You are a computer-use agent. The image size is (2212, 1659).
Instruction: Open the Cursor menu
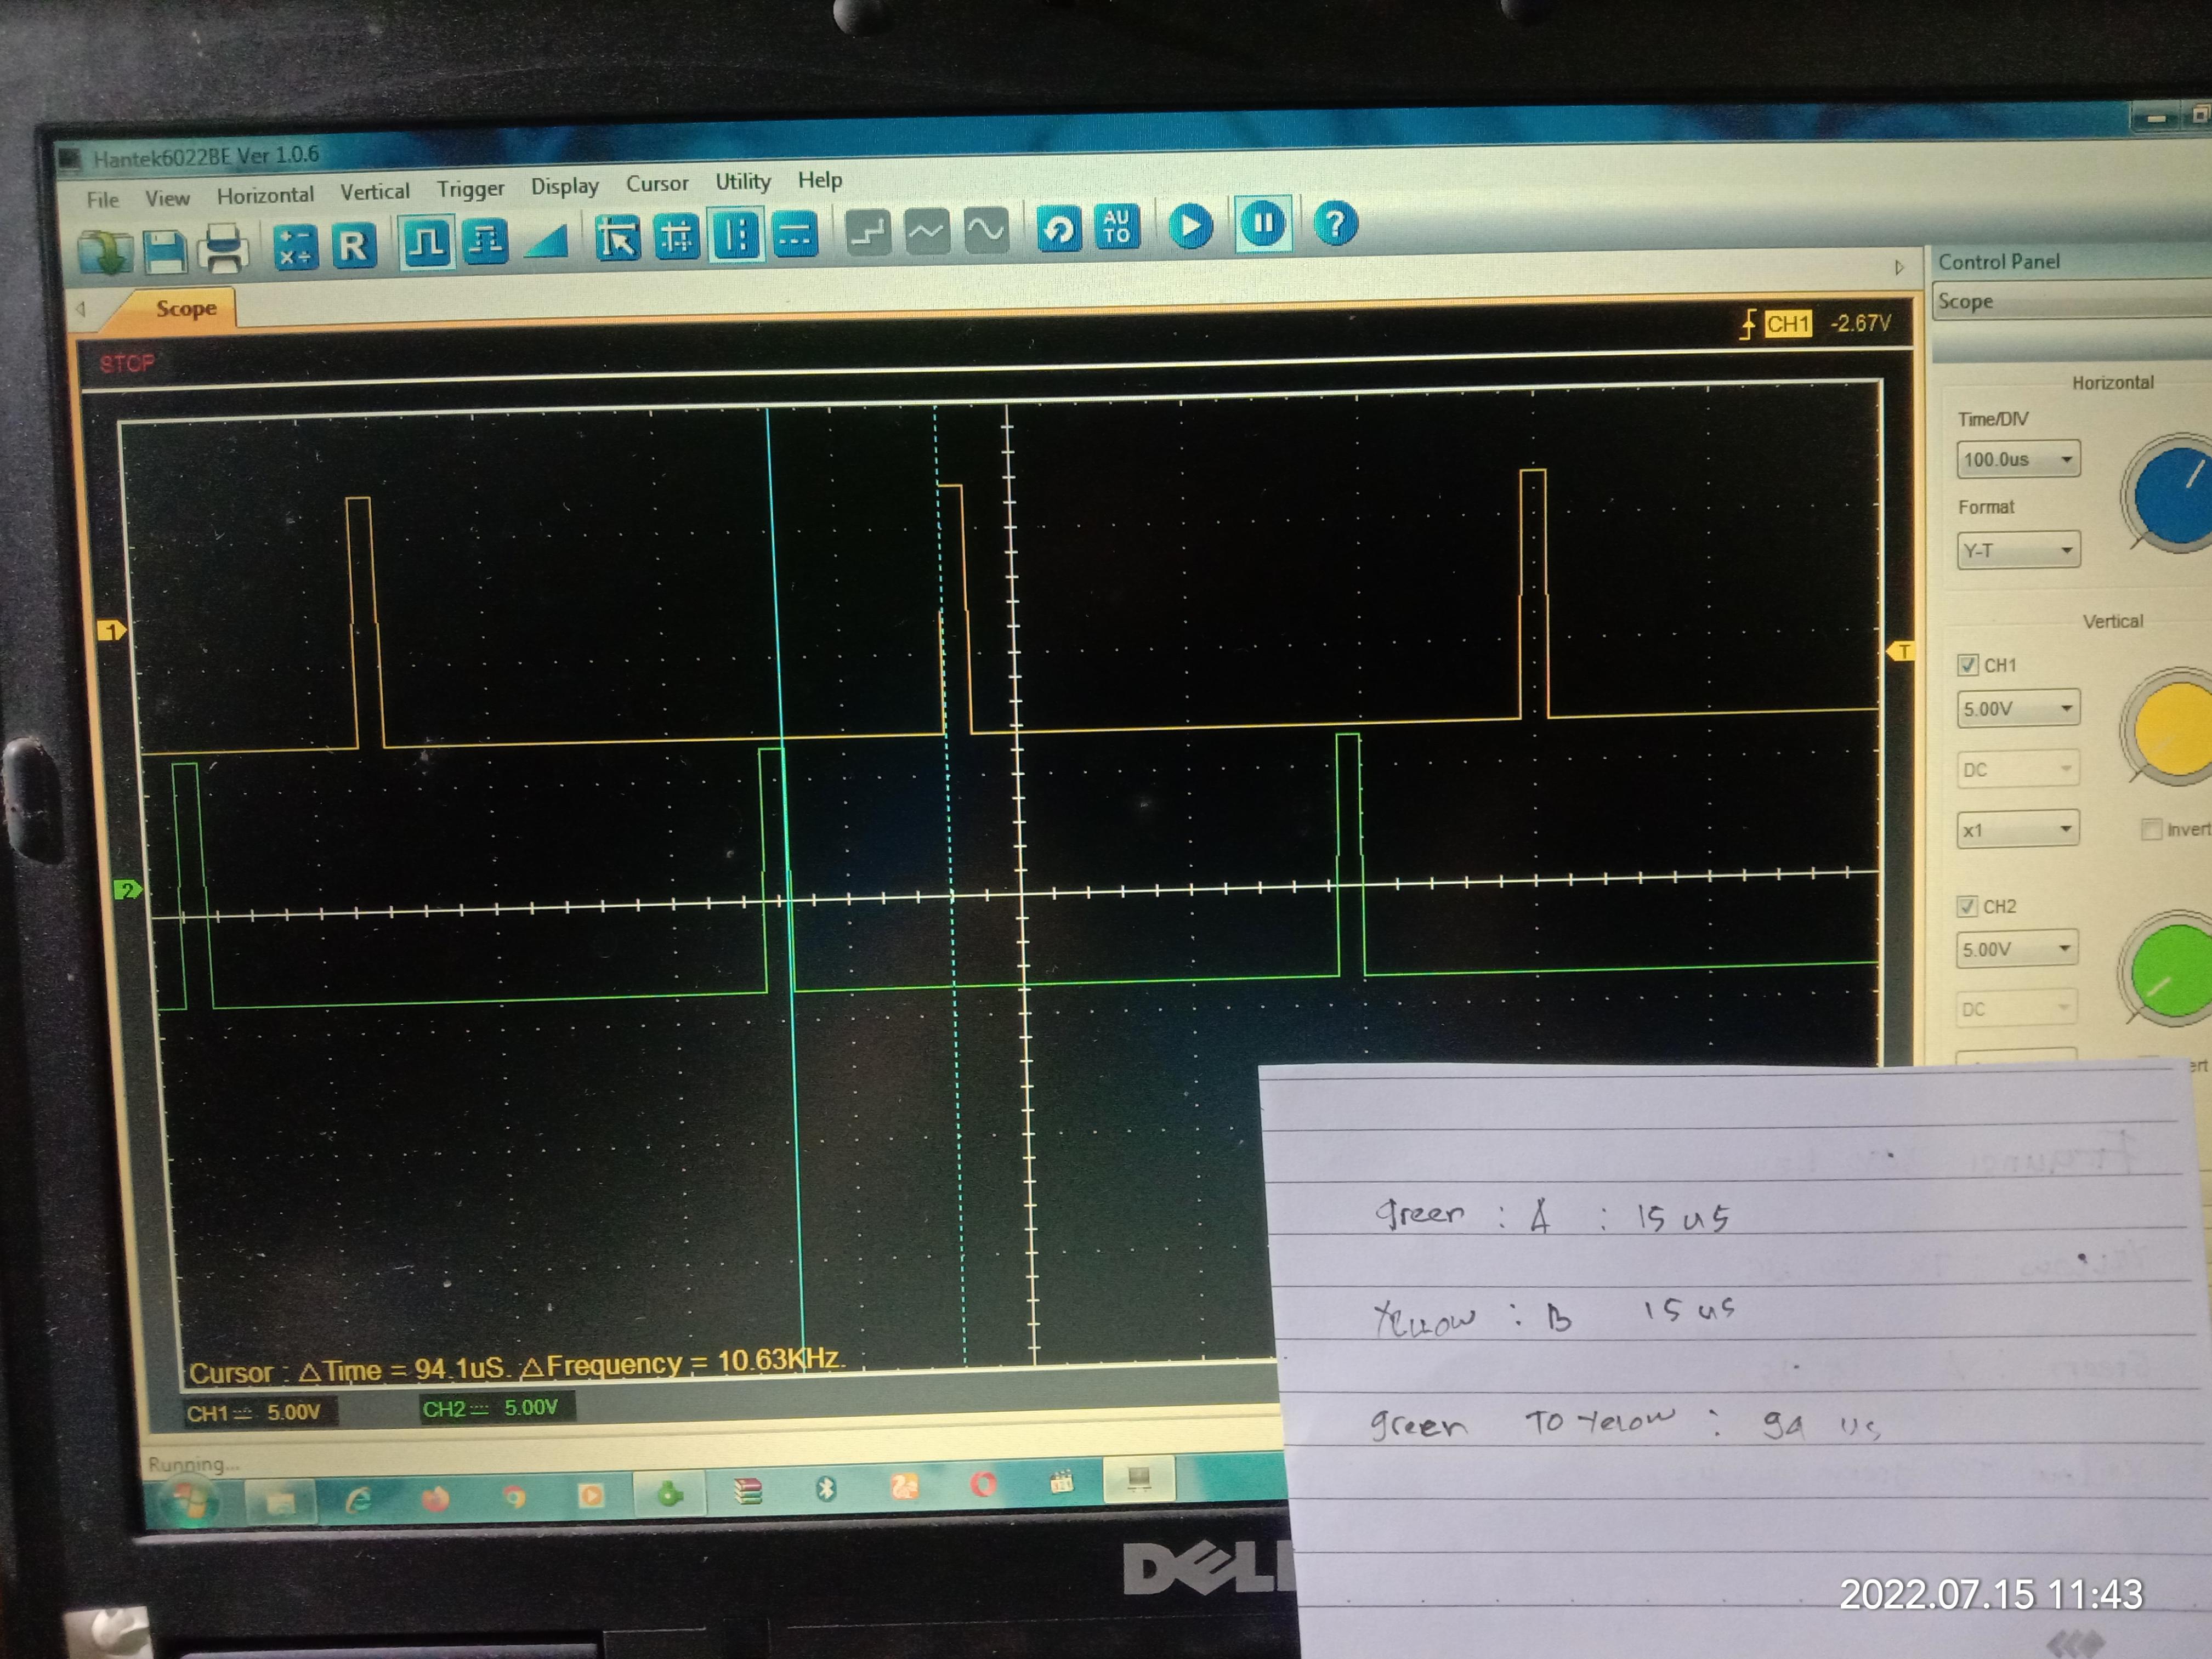click(x=657, y=184)
